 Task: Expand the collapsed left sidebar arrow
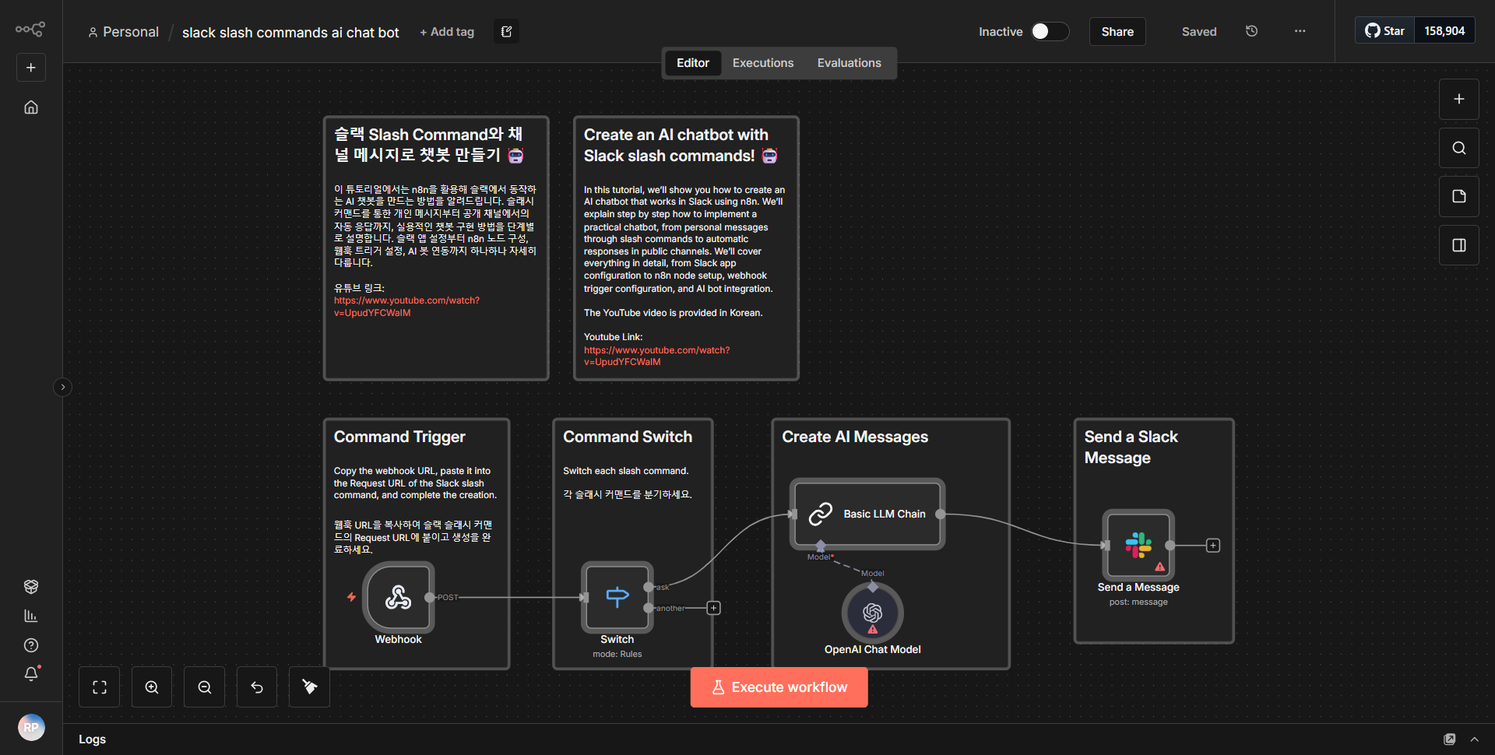[x=63, y=387]
